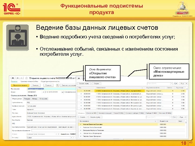Open the Еще menu above the subscribers list
Viewport: 195px width, 146px height.
coord(182,117)
